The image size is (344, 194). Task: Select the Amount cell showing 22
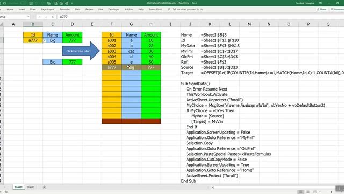pos(151,46)
